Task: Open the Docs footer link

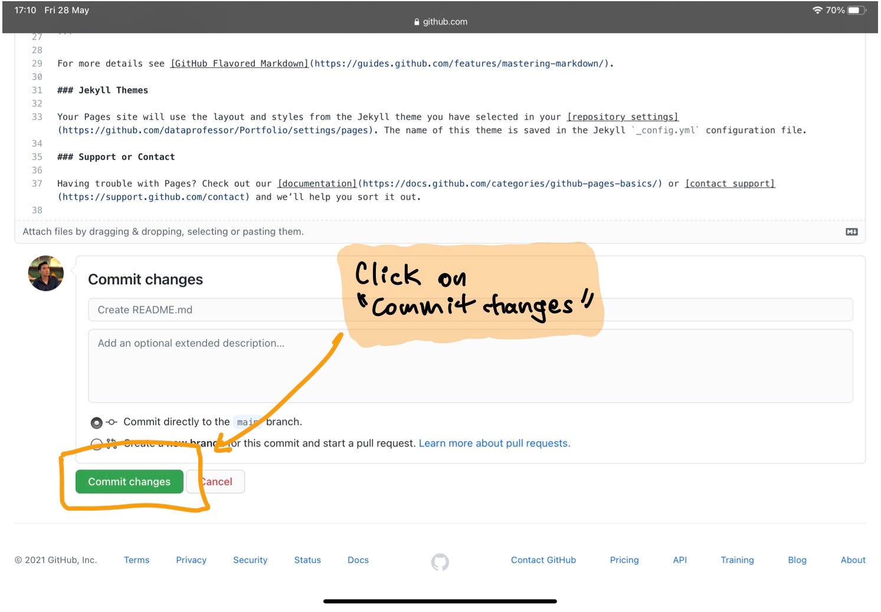Action: (x=358, y=560)
